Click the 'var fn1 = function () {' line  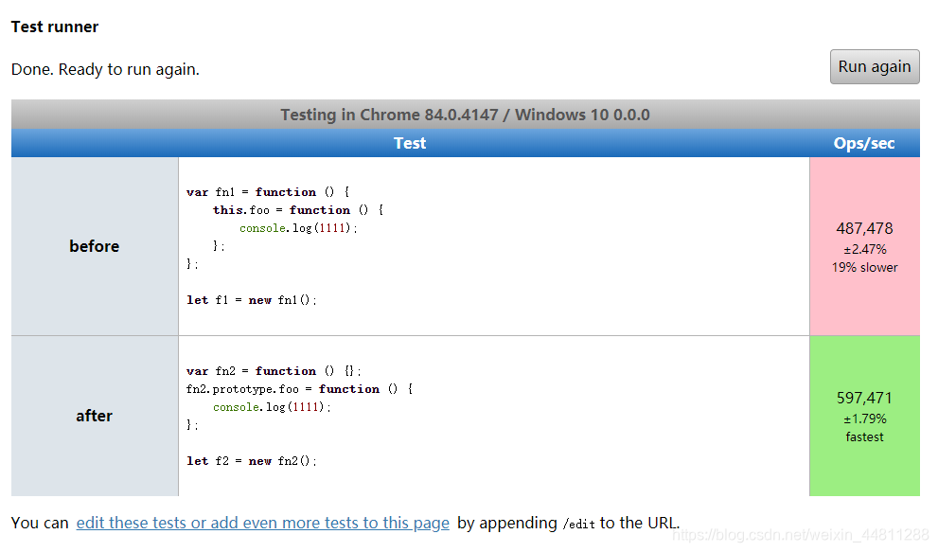268,192
